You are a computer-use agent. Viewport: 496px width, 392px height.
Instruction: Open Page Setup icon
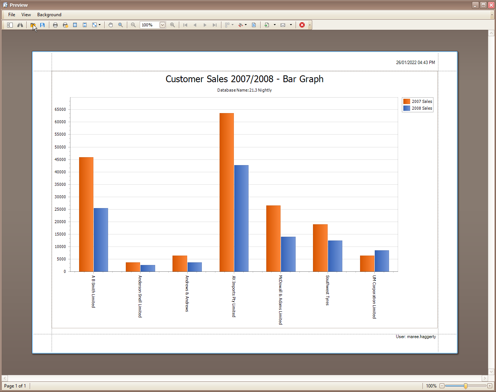click(75, 25)
